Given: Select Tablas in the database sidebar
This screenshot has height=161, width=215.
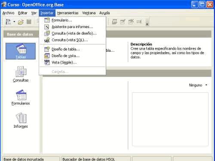Looking at the screenshot, I should pos(21,51).
